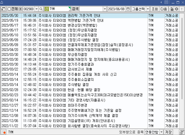Click the 검색 keyword input field

(x=91, y=9)
